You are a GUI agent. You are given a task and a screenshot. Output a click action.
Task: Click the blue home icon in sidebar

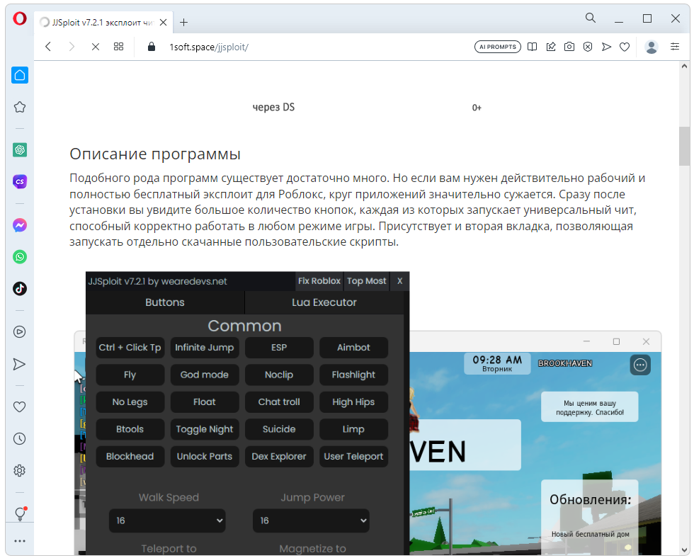20,75
